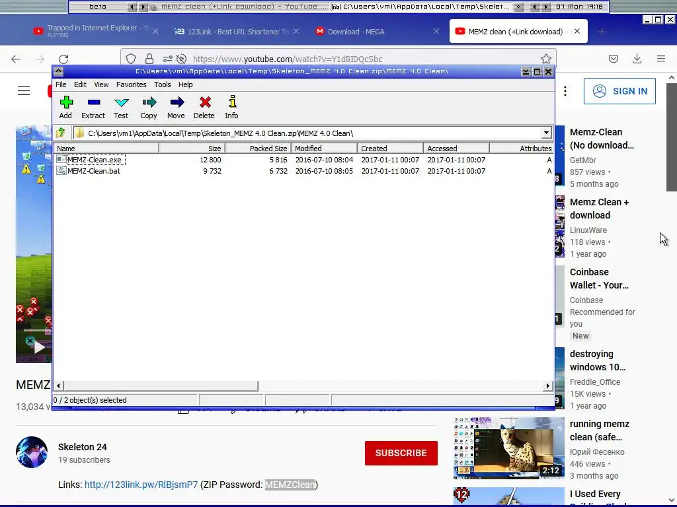Close the Download - MEGA tab
The width and height of the screenshot is (677, 507).
(436, 31)
